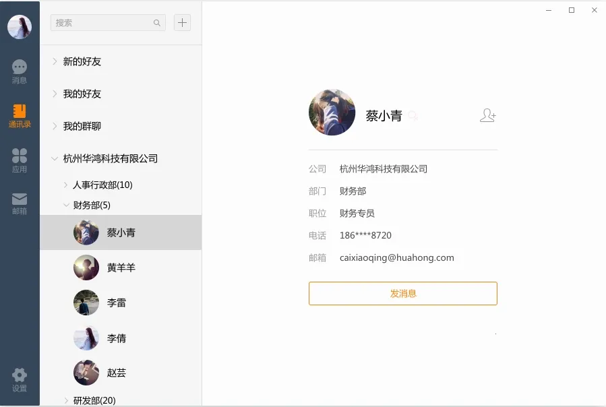The height and width of the screenshot is (407, 606).
Task: Click the search magnifier icon
Action: click(x=157, y=23)
